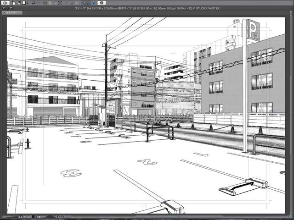Click the Scale/Rotate transform icon
The width and height of the screenshot is (294, 220).
point(60,3)
